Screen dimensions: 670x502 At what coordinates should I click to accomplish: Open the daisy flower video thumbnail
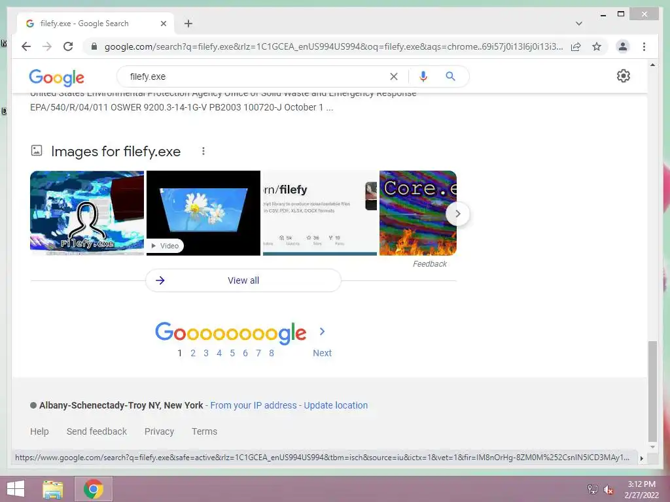point(203,213)
